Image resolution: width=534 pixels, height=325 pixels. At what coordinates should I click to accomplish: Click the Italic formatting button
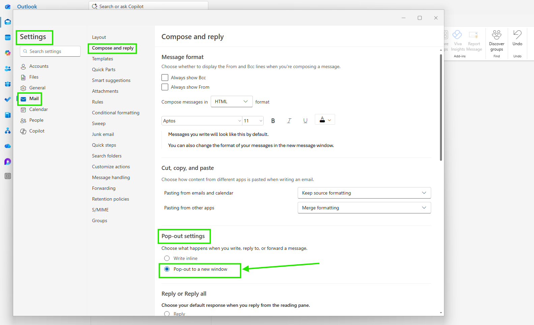(x=289, y=121)
